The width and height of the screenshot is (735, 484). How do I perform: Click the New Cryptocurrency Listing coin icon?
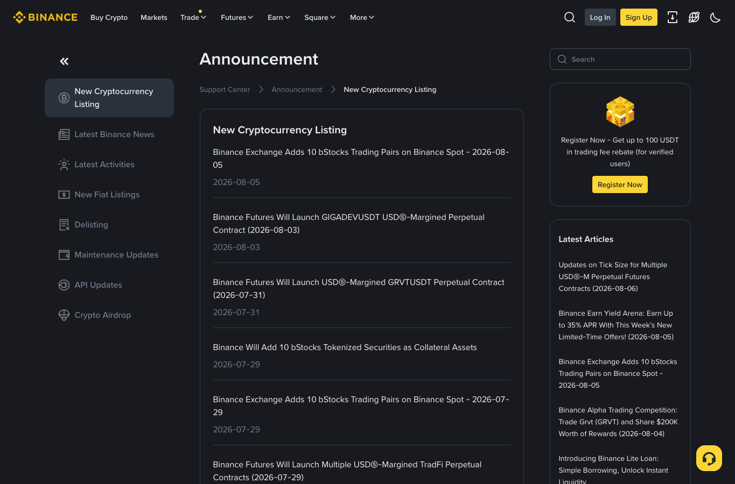[x=64, y=98]
